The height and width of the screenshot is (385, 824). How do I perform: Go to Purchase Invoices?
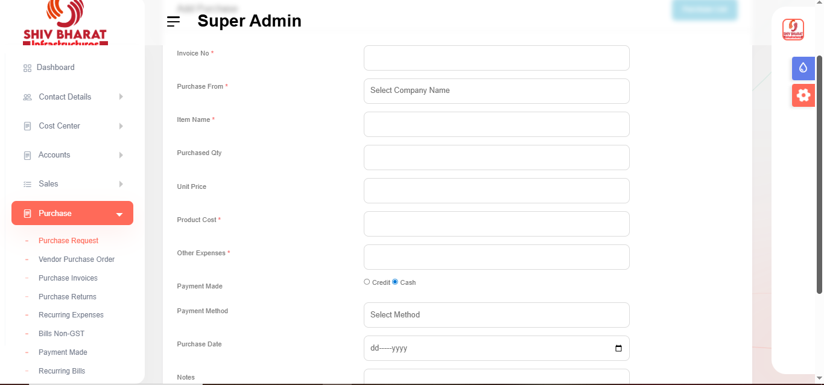point(68,278)
